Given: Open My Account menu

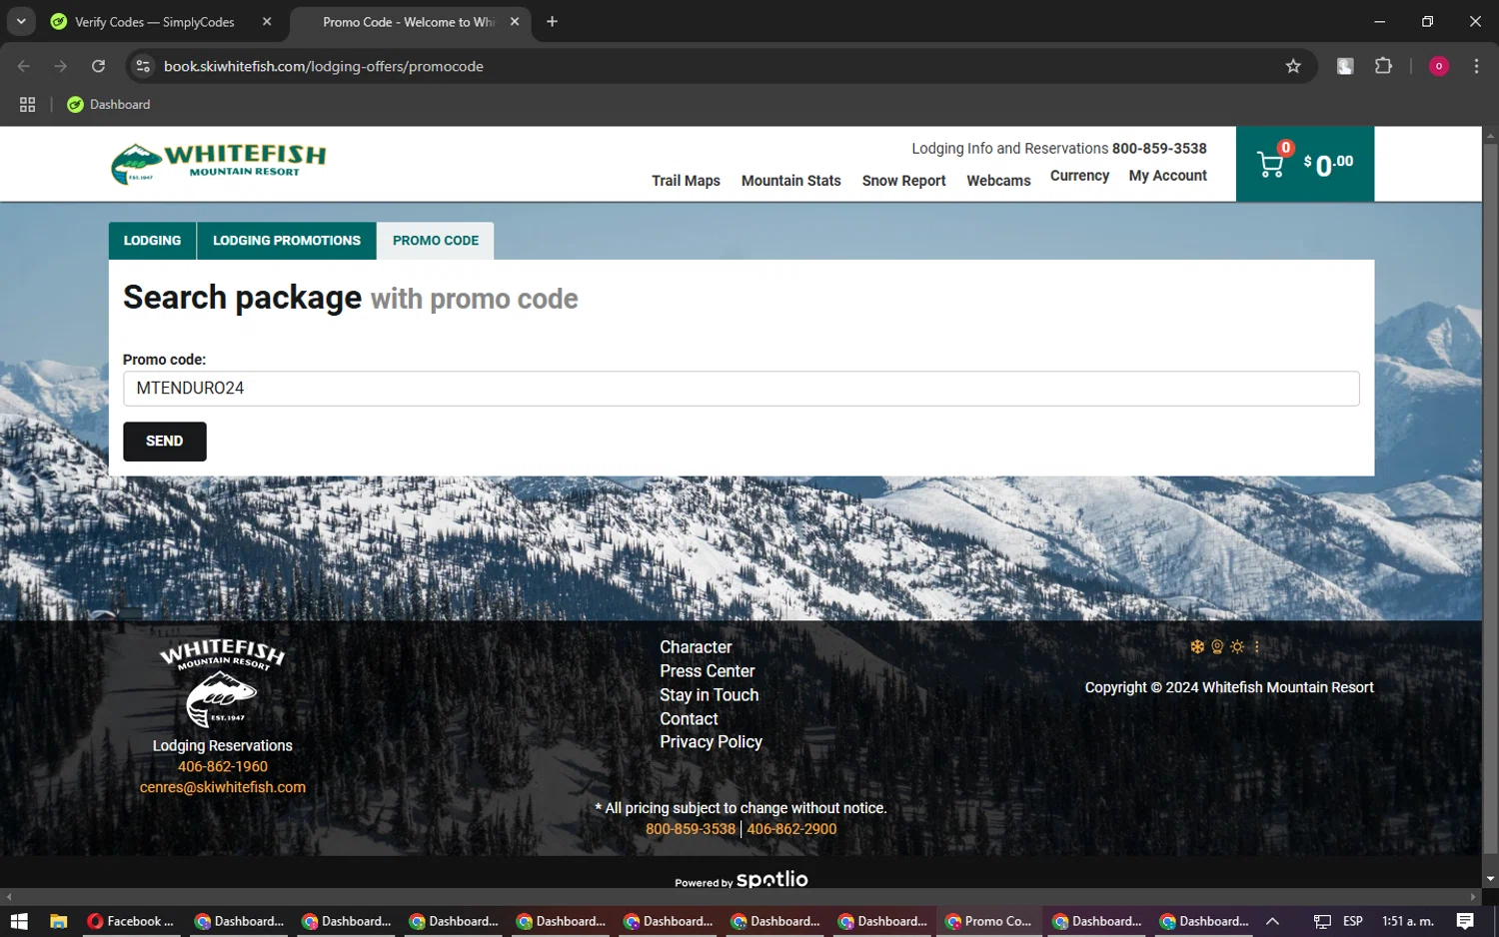Looking at the screenshot, I should (x=1167, y=176).
